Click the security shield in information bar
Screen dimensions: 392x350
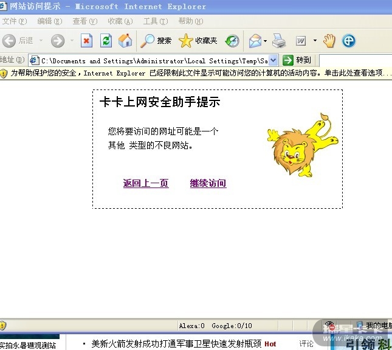pos(4,73)
